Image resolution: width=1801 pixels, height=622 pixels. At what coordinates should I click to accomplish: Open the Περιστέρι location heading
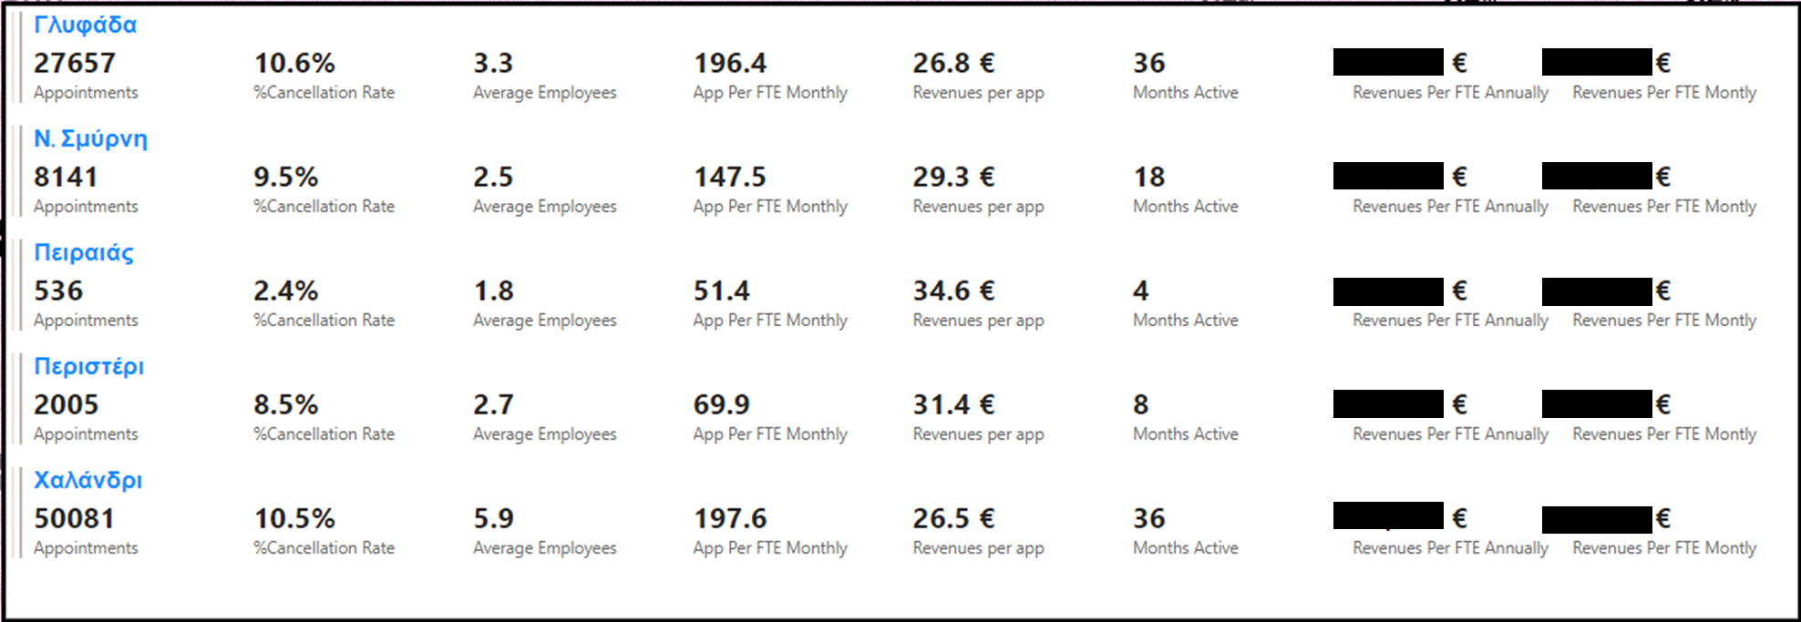(88, 367)
